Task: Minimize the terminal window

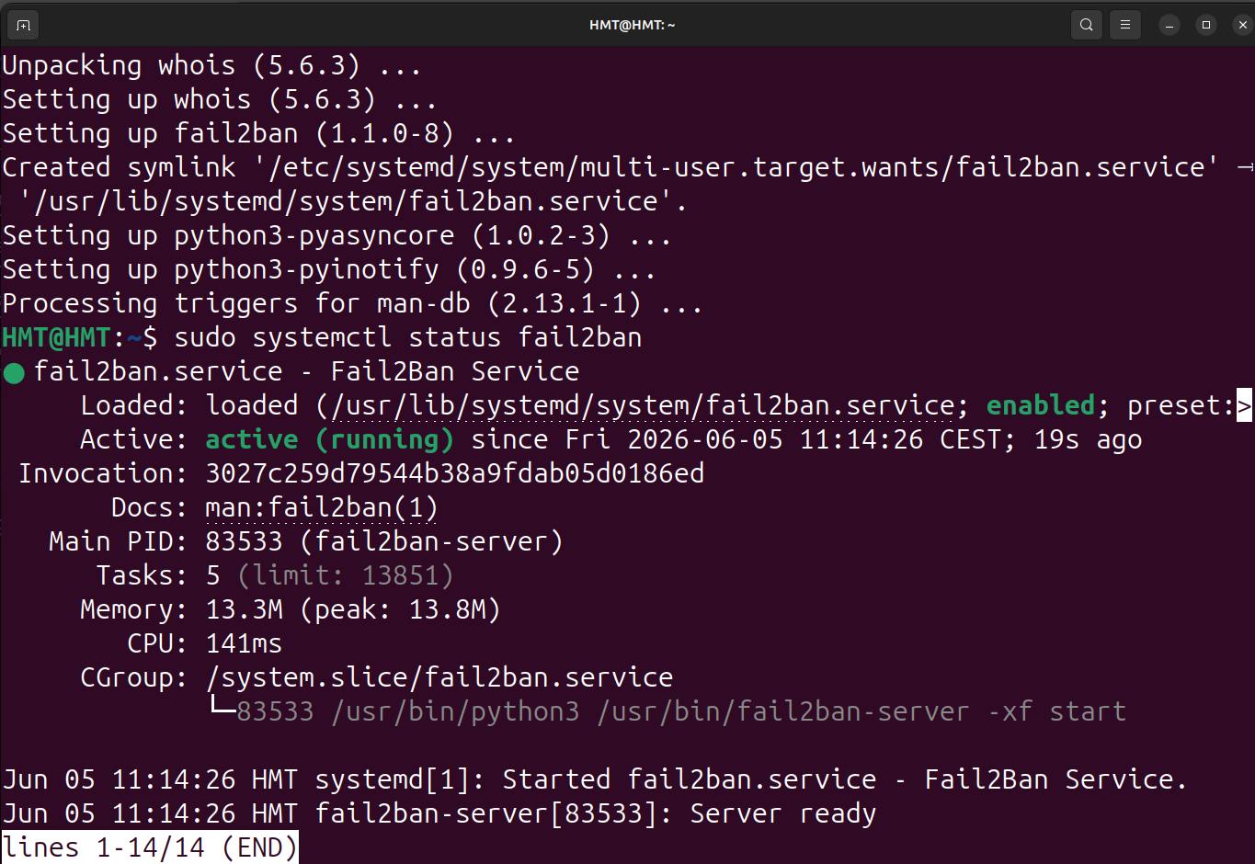Action: [x=1169, y=25]
